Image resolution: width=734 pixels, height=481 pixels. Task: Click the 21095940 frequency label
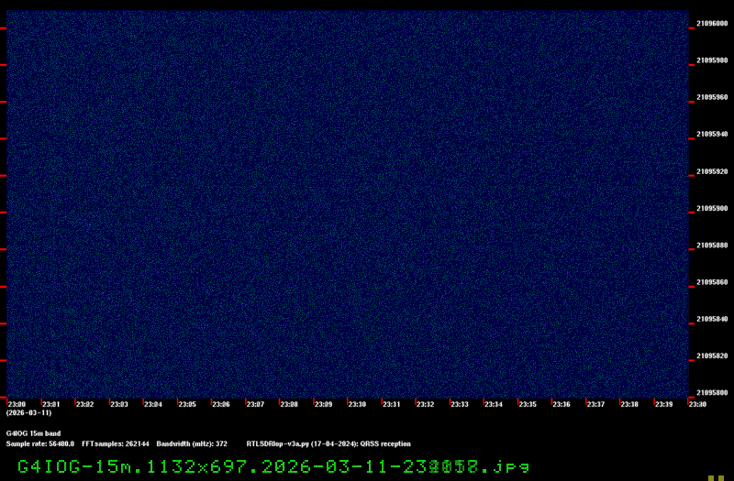(x=712, y=134)
